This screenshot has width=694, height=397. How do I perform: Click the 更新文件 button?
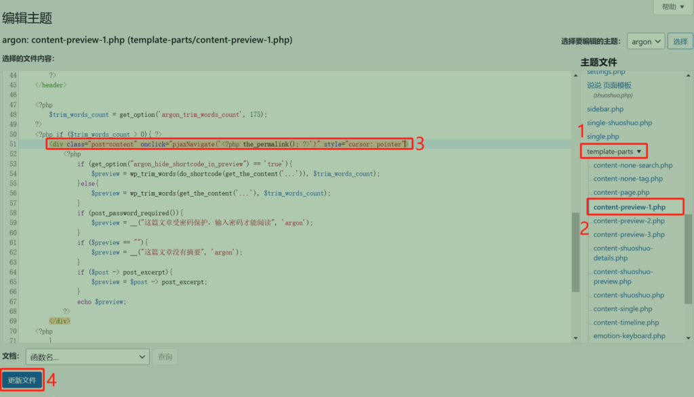pos(22,380)
